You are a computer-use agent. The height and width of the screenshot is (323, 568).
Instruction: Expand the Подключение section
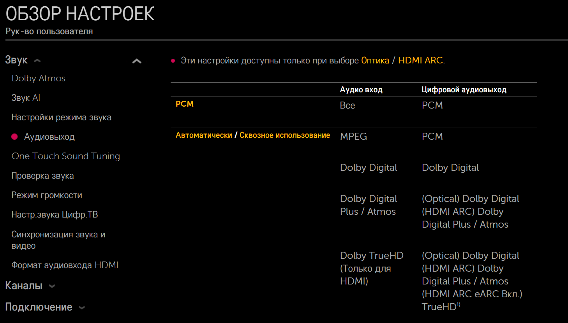pyautogui.click(x=81, y=307)
